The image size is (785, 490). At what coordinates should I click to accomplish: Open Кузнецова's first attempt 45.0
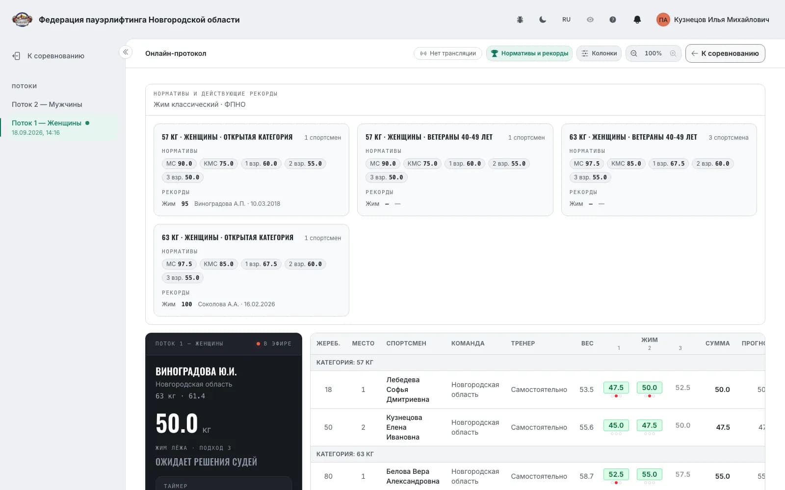616,425
